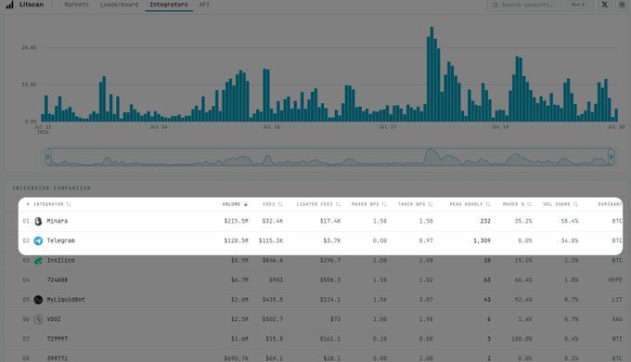Open the 399771 integrator row name

pos(58,358)
